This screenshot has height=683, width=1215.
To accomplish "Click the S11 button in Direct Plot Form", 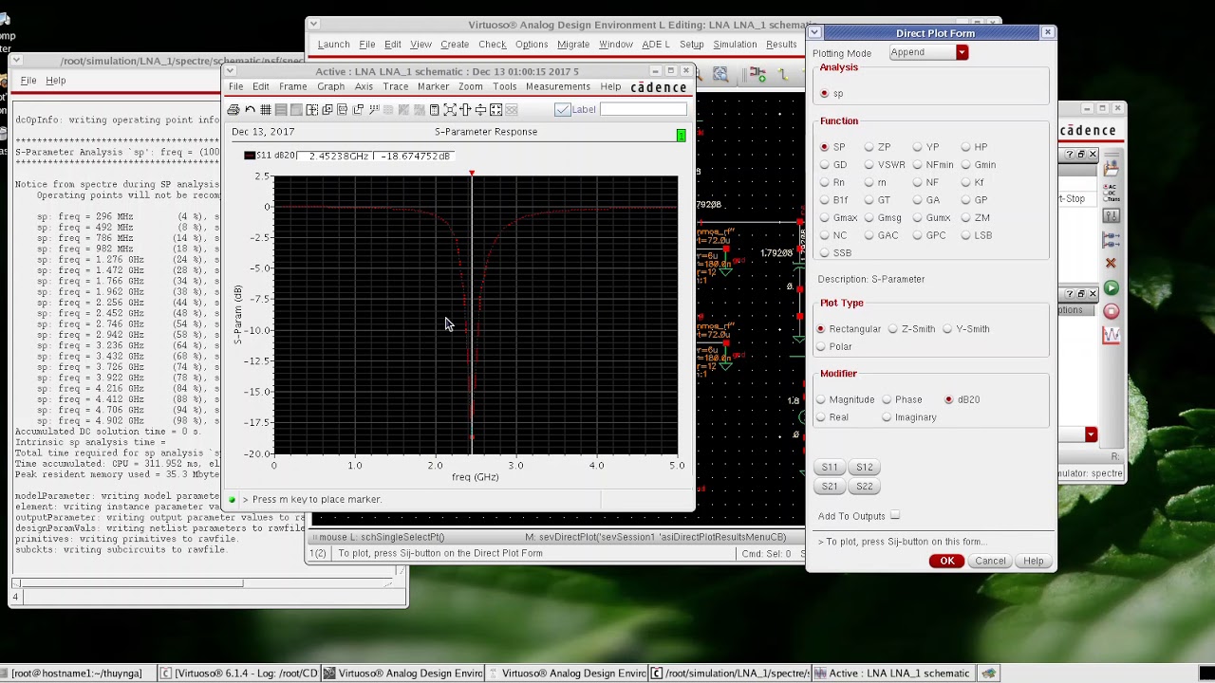I will click(x=830, y=468).
